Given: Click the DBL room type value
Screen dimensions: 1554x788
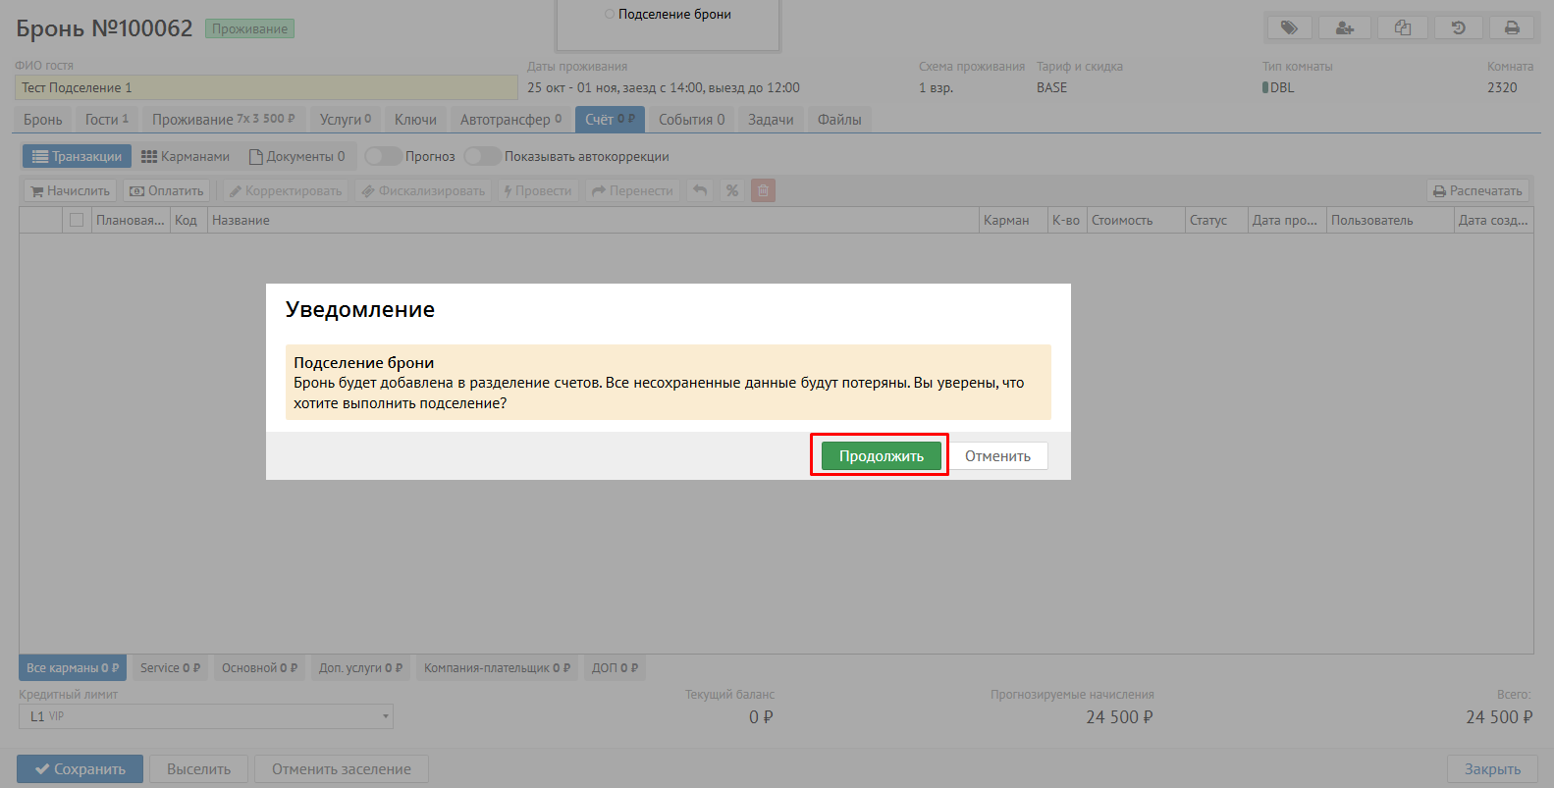Looking at the screenshot, I should [x=1282, y=87].
